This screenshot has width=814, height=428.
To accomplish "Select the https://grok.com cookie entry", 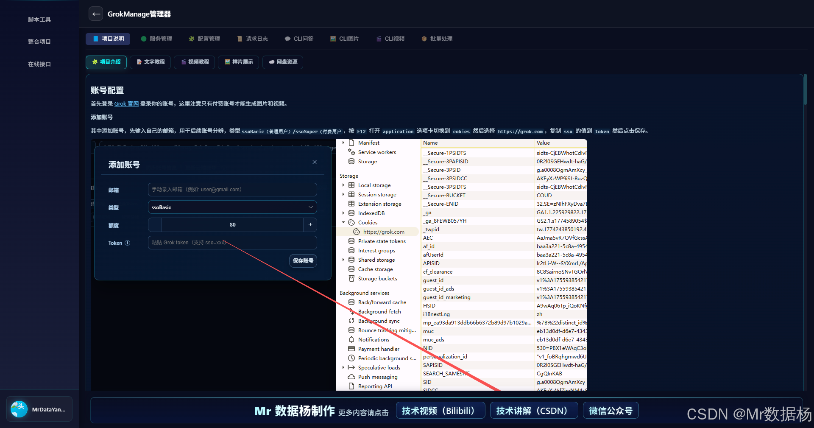I will (383, 232).
